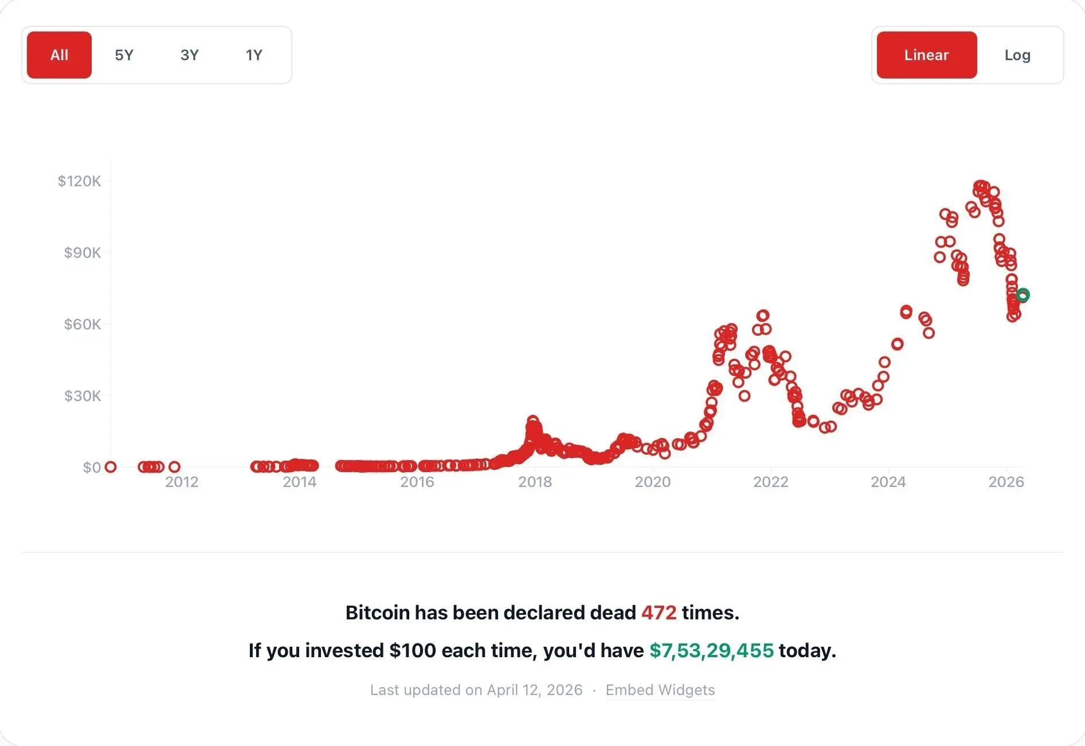Click the 2022 x-axis label
Screen dimensions: 1085x746
(770, 482)
